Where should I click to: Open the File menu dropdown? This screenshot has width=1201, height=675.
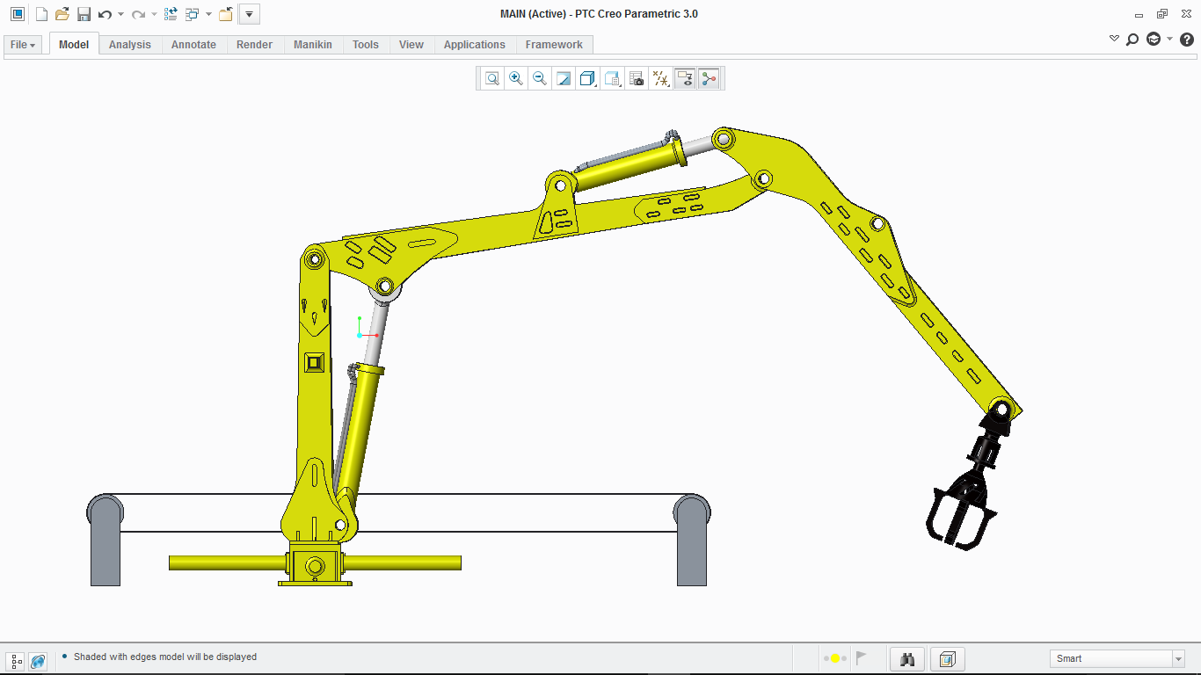point(23,45)
